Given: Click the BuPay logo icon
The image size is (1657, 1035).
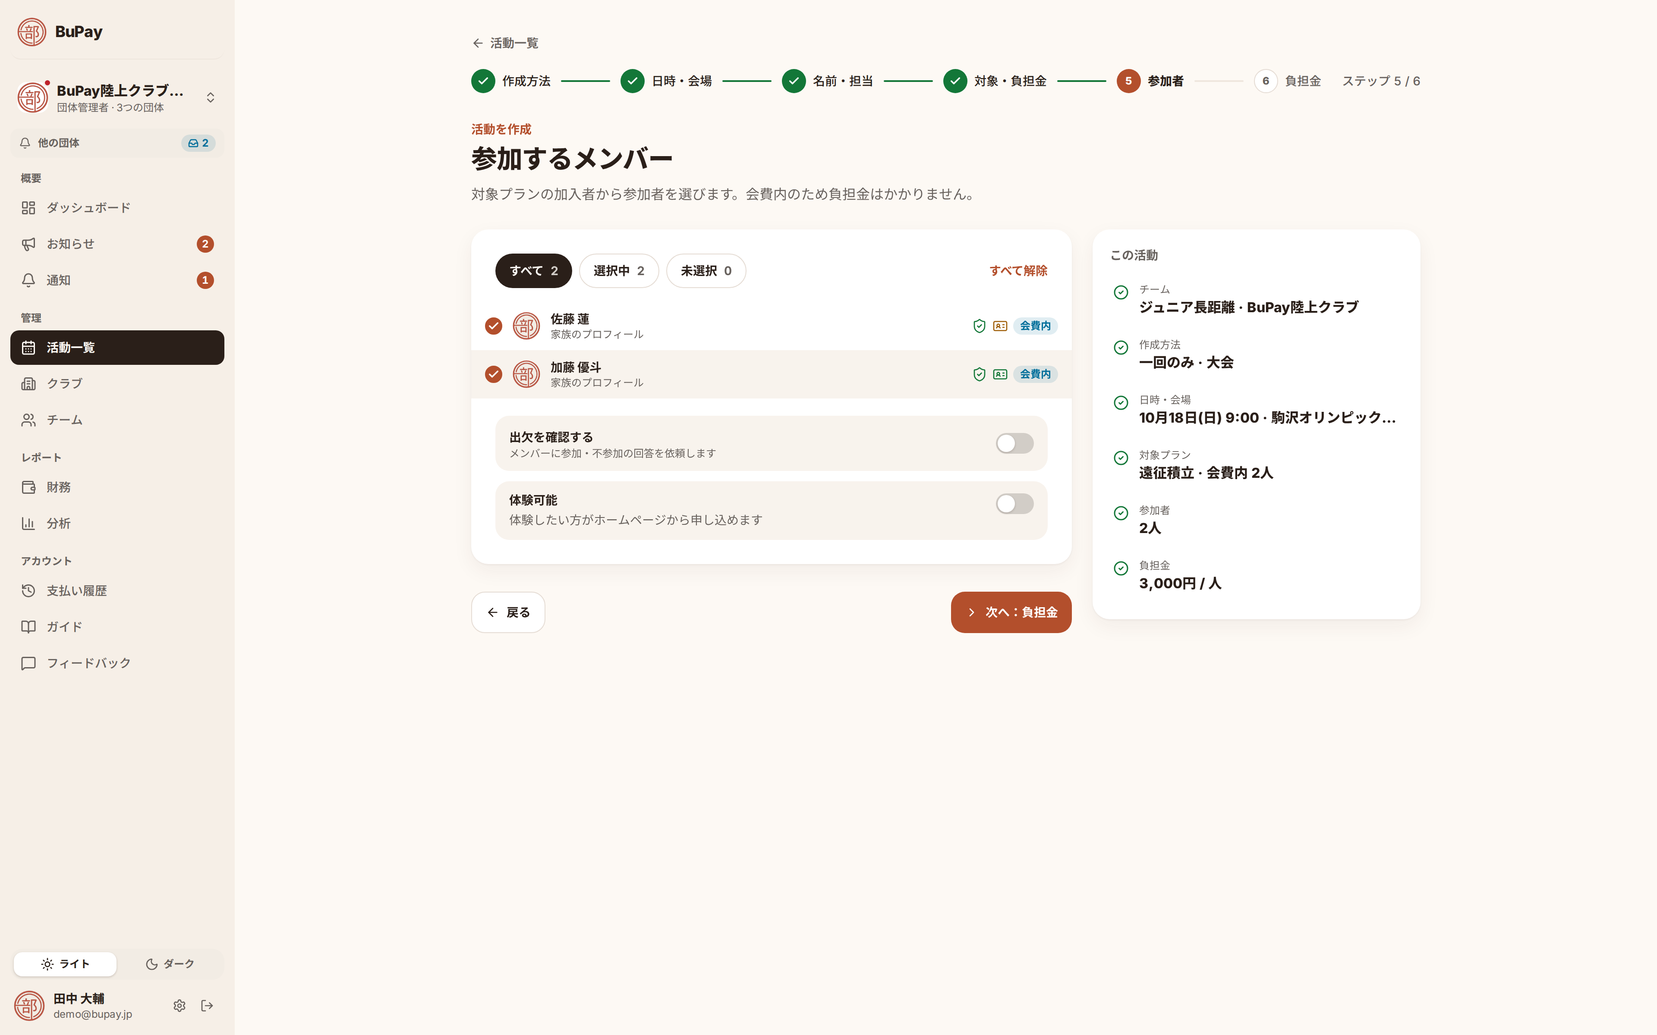Looking at the screenshot, I should (32, 31).
